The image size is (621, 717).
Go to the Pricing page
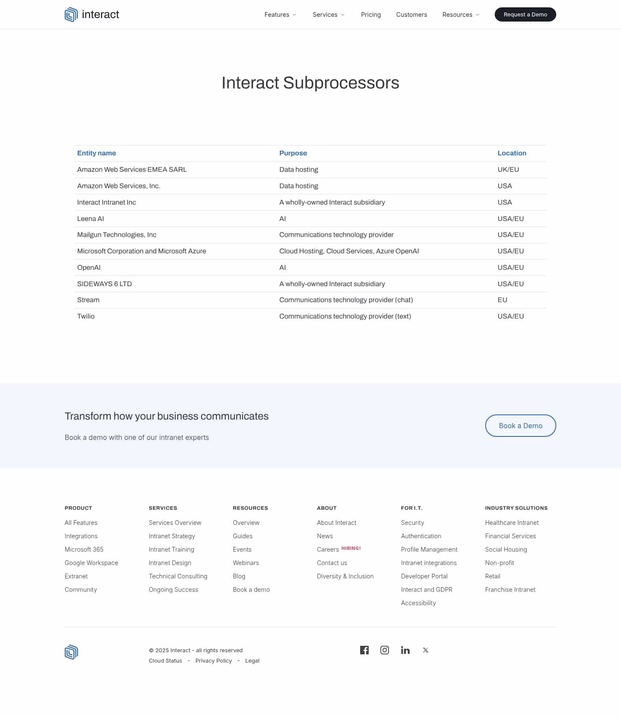click(x=371, y=15)
